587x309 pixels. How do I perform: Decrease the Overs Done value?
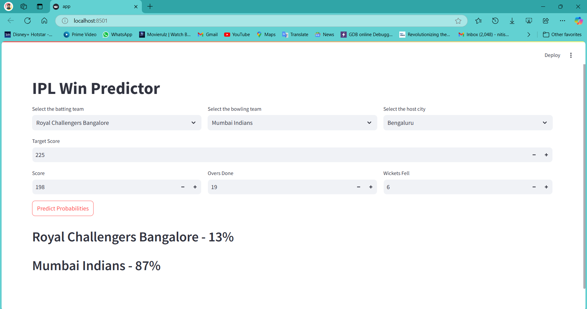coord(359,187)
